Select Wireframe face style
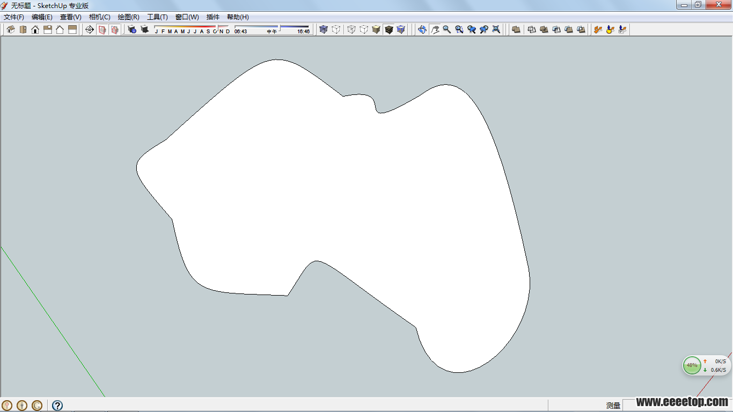Viewport: 733px width, 412px height. click(351, 30)
